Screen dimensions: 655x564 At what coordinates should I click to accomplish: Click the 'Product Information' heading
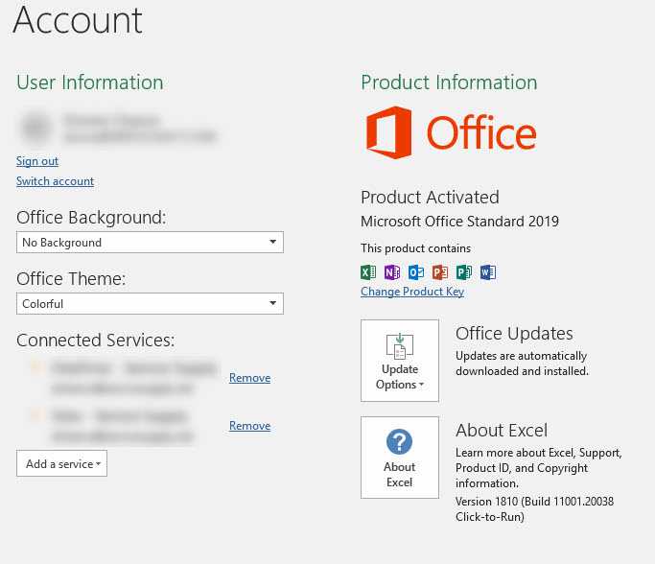click(x=449, y=82)
